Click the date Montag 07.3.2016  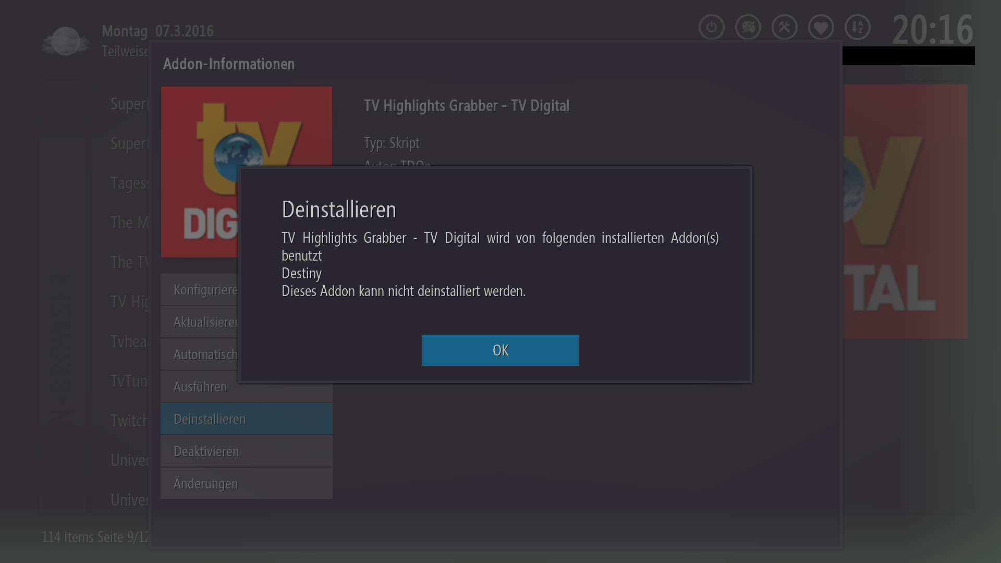[157, 31]
